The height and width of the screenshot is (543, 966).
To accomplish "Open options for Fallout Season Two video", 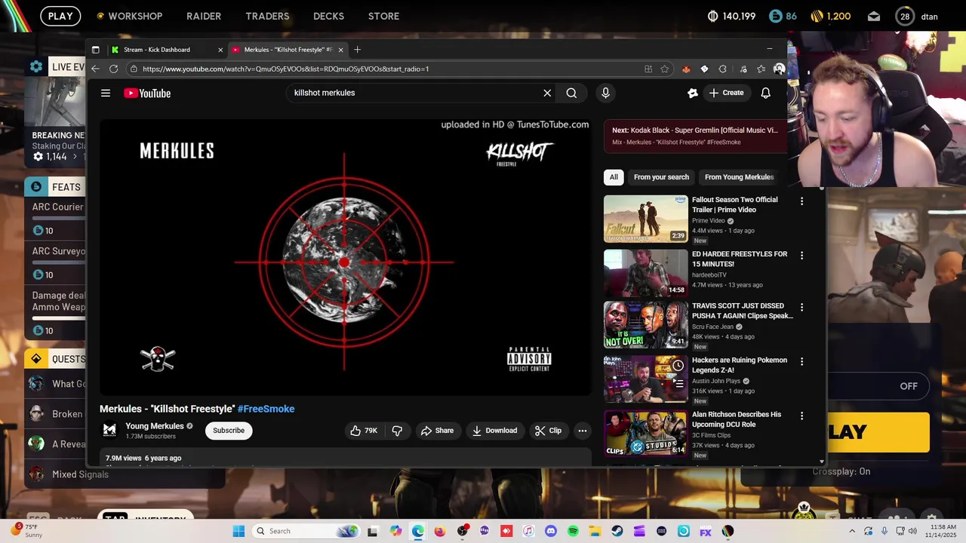I will click(801, 201).
